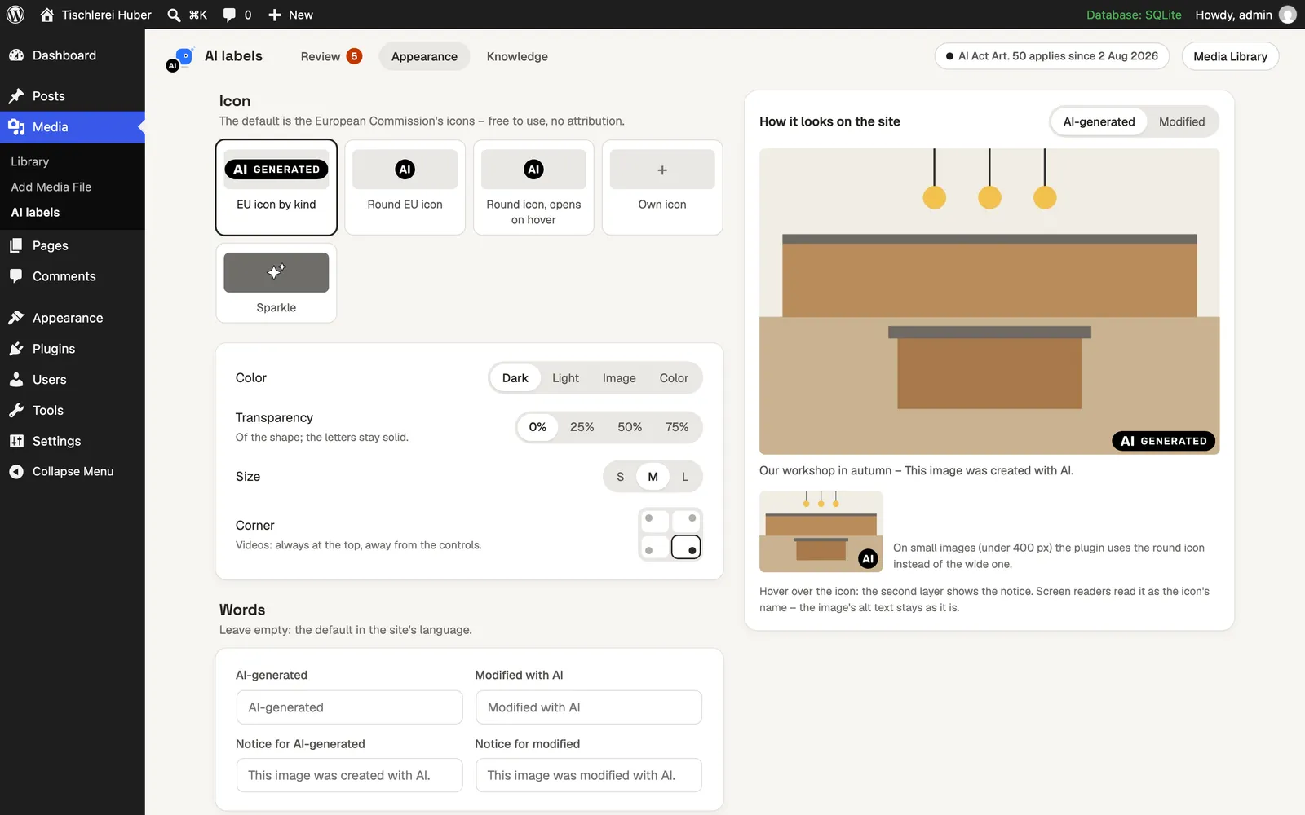Screen dimensions: 1305x815
Task: Click the Users sidebar icon
Action: tap(16, 380)
